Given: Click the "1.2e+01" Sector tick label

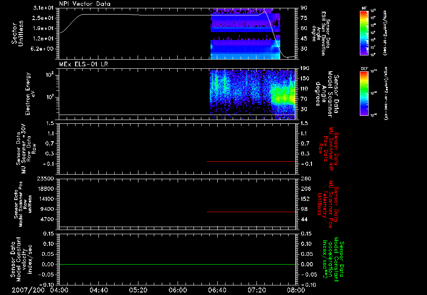Looking at the screenshot, I should click(43, 39).
